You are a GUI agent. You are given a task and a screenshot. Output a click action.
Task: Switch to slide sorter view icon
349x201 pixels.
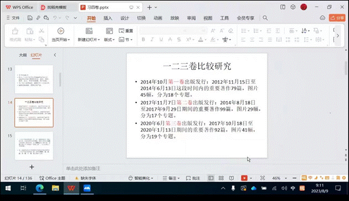coord(221,178)
